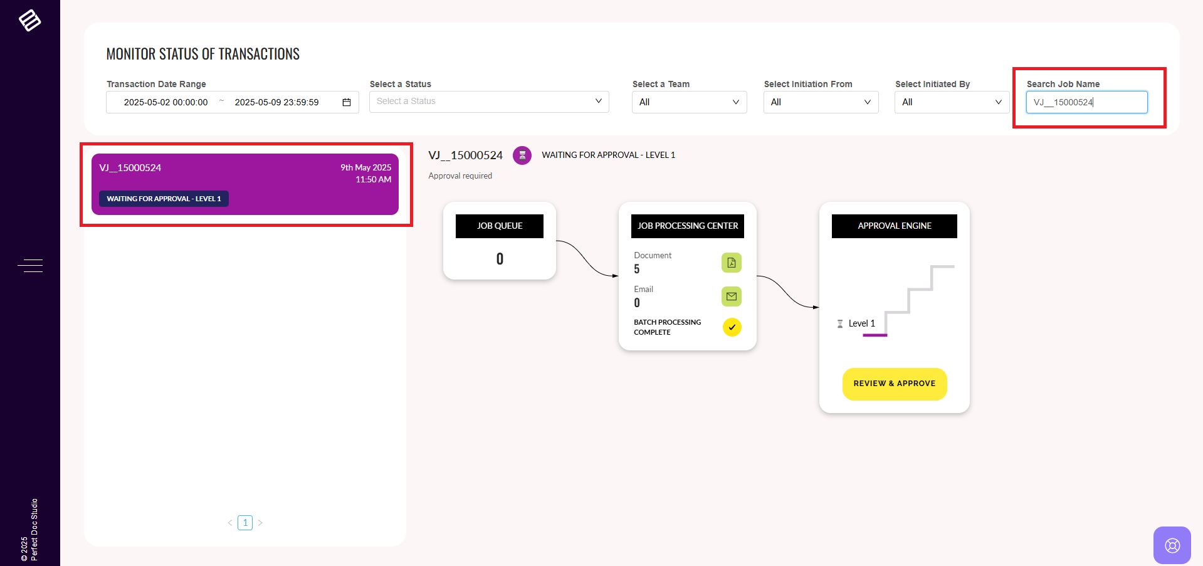Open the help support lifebuoy button

click(1172, 545)
